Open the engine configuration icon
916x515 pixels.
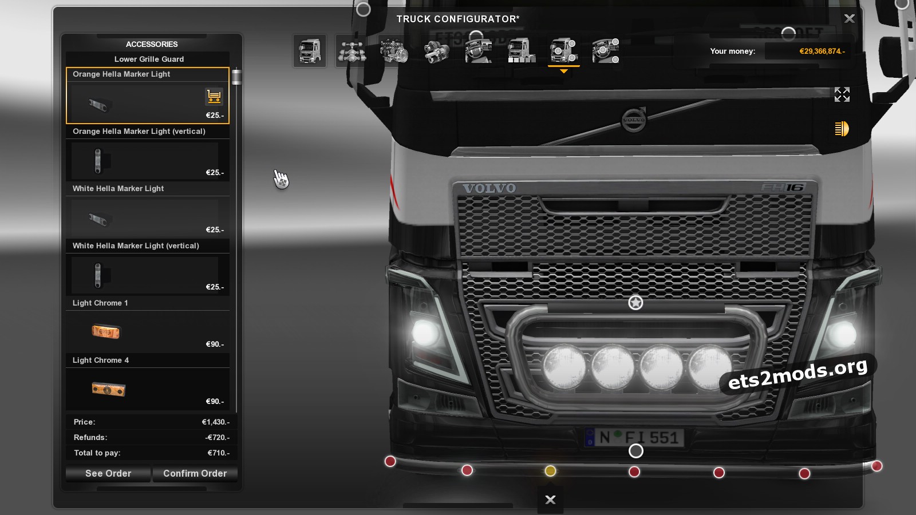pyautogui.click(x=394, y=51)
